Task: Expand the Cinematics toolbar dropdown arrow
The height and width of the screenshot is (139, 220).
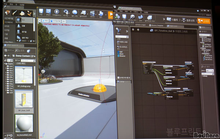Action: [96, 14]
